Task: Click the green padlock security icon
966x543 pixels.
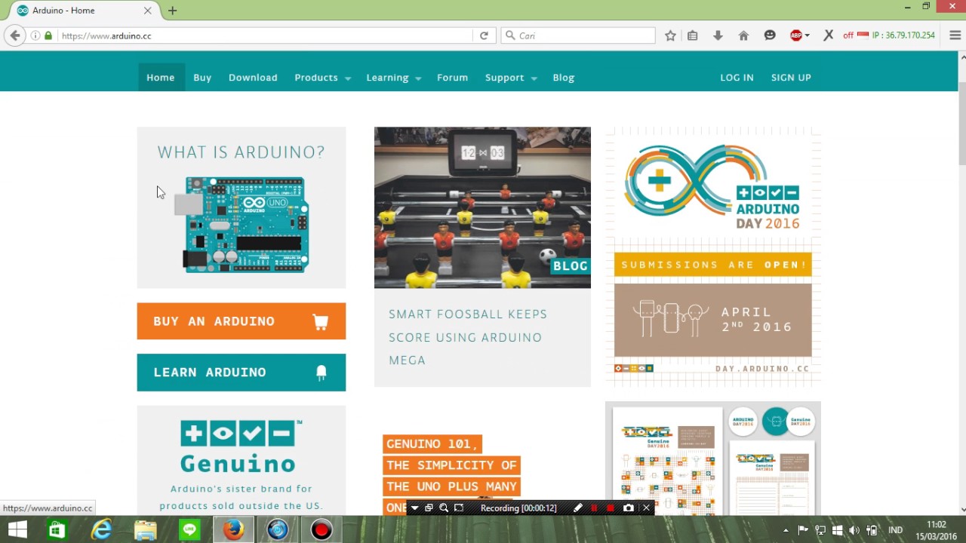Action: (48, 35)
